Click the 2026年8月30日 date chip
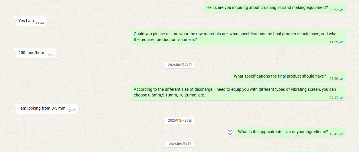 180,121
